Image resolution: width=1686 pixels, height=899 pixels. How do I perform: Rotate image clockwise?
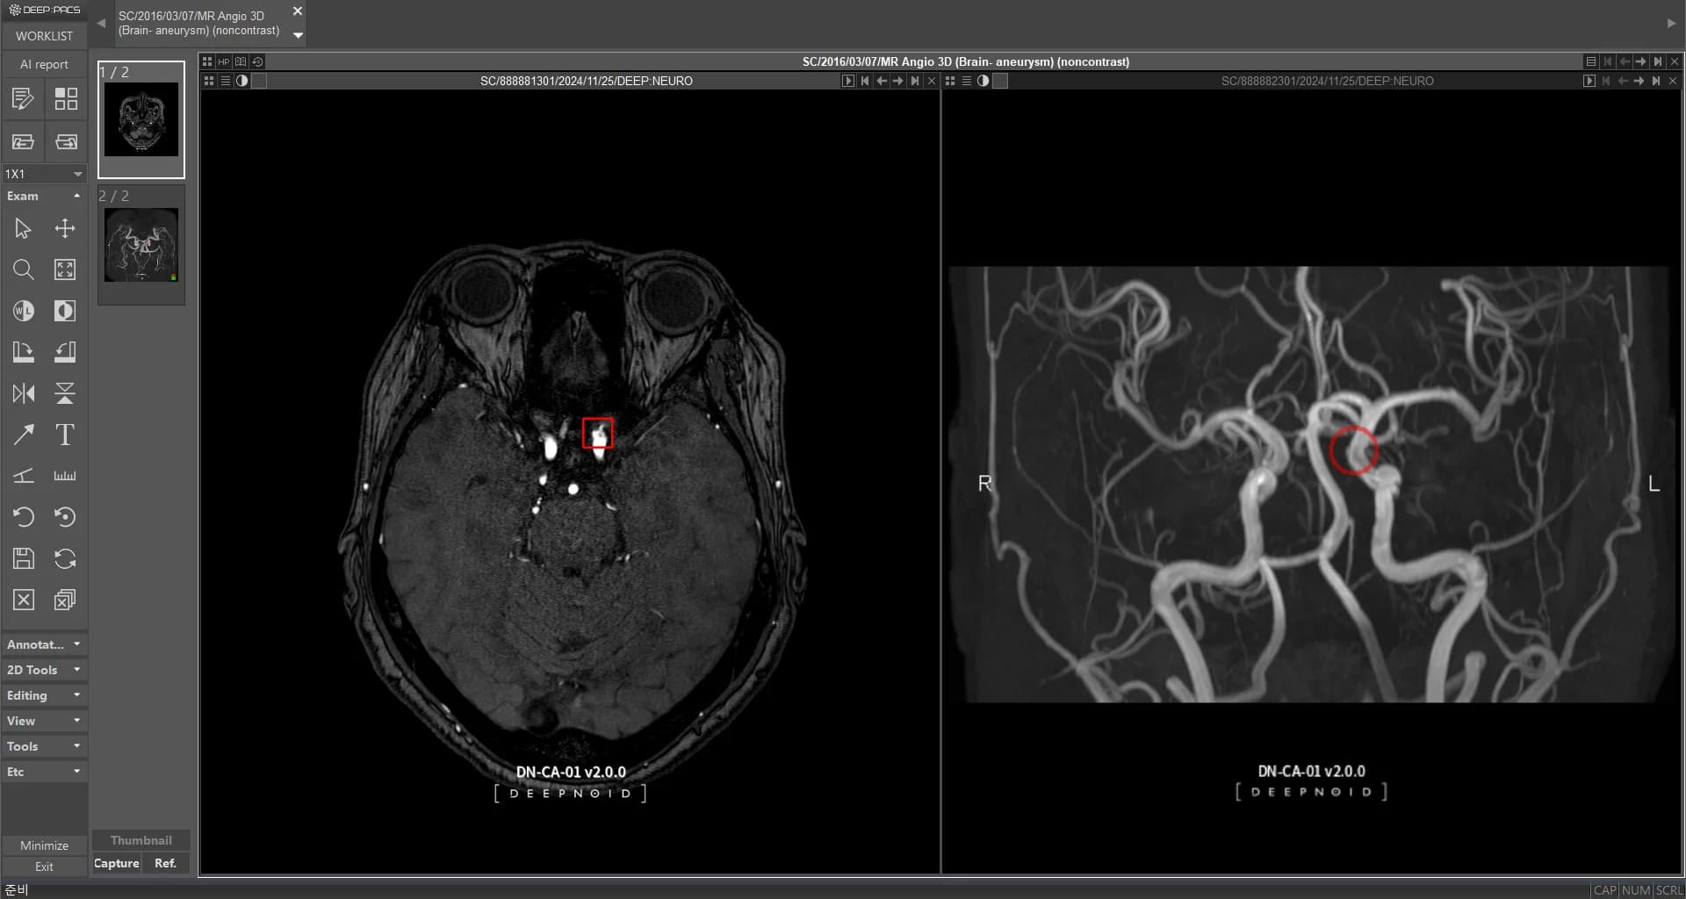point(24,352)
